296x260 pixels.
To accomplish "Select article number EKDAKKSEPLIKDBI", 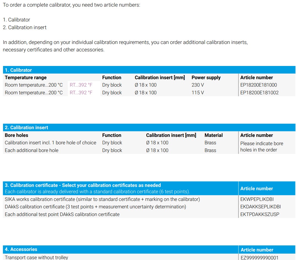I will 260,207.
